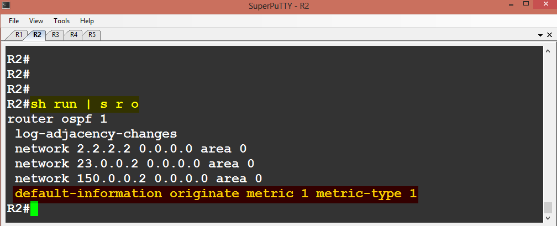Screen dimensions: 557x226
Task: Open the File menu
Action: coord(14,21)
